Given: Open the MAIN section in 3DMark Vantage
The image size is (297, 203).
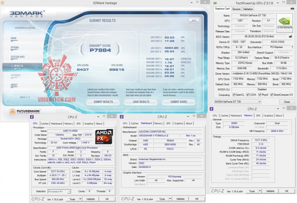Looking at the screenshot, I should click(14, 38).
